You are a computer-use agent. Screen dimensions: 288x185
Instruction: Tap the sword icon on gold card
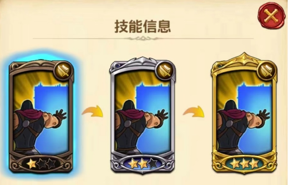point(267,71)
